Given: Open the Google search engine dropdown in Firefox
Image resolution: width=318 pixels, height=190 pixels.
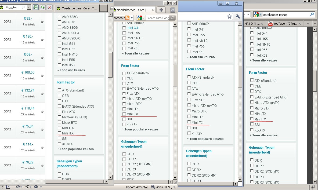Looking at the screenshot, I should [x=258, y=14].
